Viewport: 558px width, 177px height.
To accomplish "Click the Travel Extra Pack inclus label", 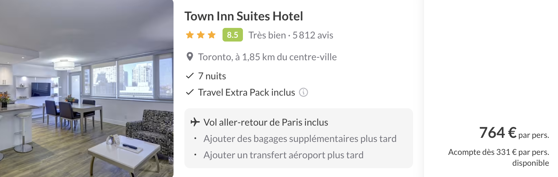I will point(246,93).
